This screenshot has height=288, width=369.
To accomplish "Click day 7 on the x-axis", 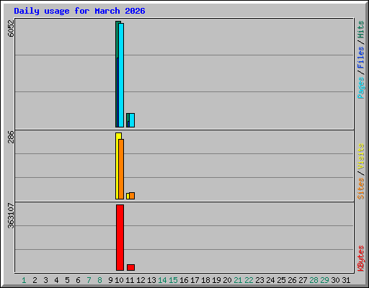I will pyautogui.click(x=89, y=280).
